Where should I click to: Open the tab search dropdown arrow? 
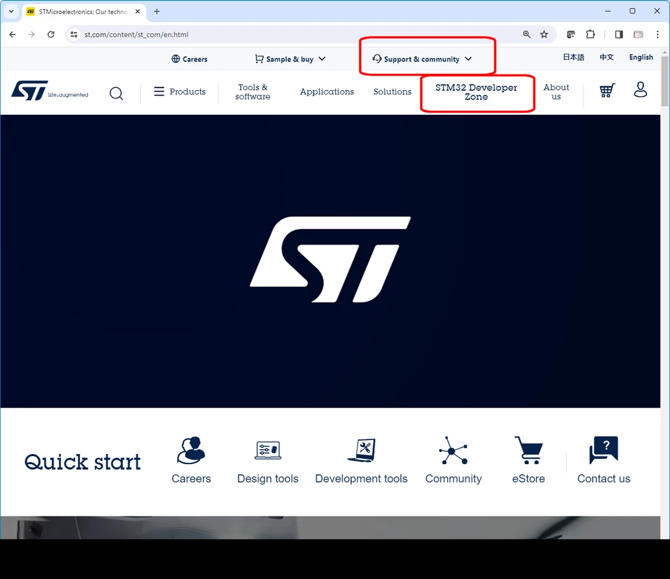[11, 11]
